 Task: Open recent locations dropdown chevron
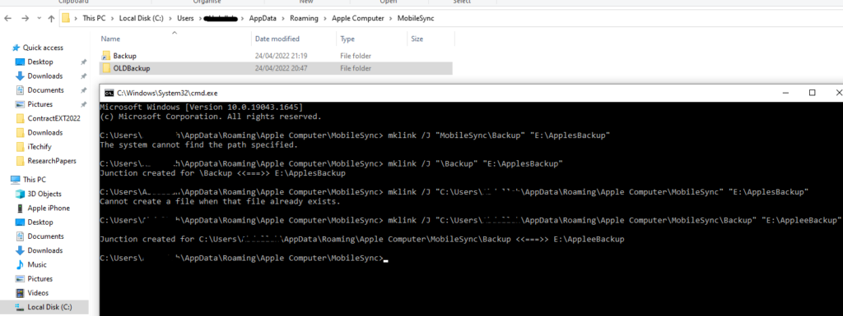[38, 19]
